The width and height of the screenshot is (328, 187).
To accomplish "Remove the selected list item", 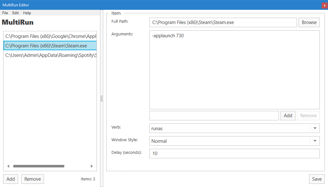I will click(33, 179).
